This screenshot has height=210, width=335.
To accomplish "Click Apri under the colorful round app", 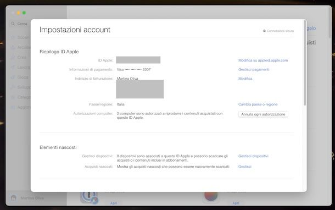I will [x=236, y=203].
